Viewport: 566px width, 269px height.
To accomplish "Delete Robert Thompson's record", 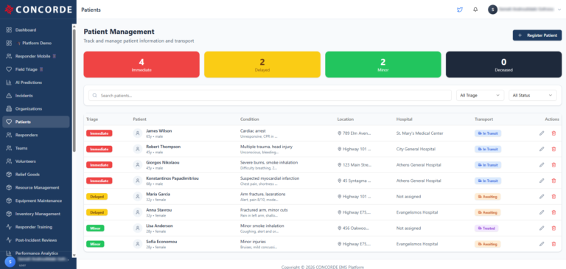I will coord(553,149).
